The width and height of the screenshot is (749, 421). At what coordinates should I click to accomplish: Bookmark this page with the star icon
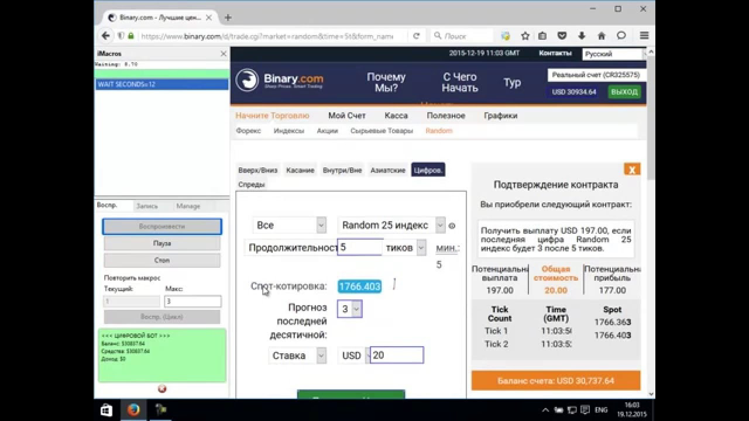[525, 36]
